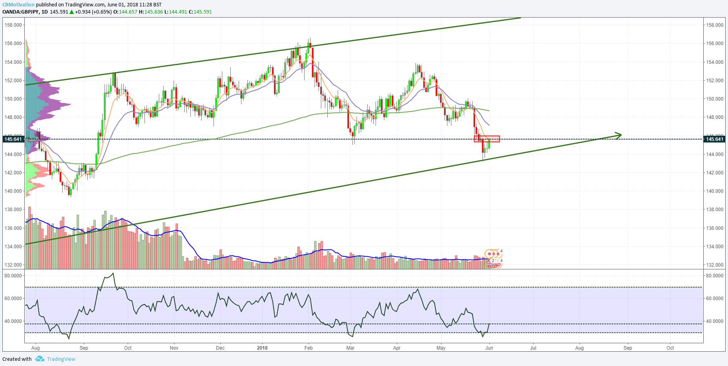Click the 2018 label on the time axis

pyautogui.click(x=262, y=348)
